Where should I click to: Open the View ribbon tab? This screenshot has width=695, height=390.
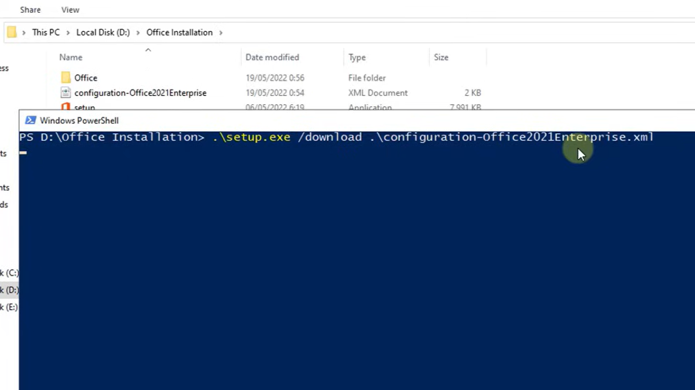pos(70,10)
